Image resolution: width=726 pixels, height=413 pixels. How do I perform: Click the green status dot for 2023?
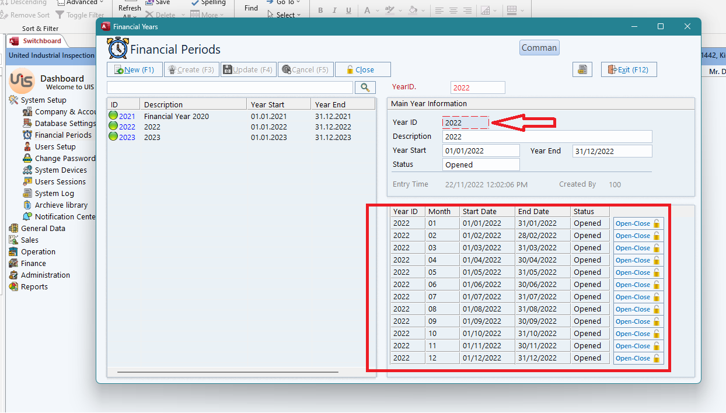tap(113, 137)
